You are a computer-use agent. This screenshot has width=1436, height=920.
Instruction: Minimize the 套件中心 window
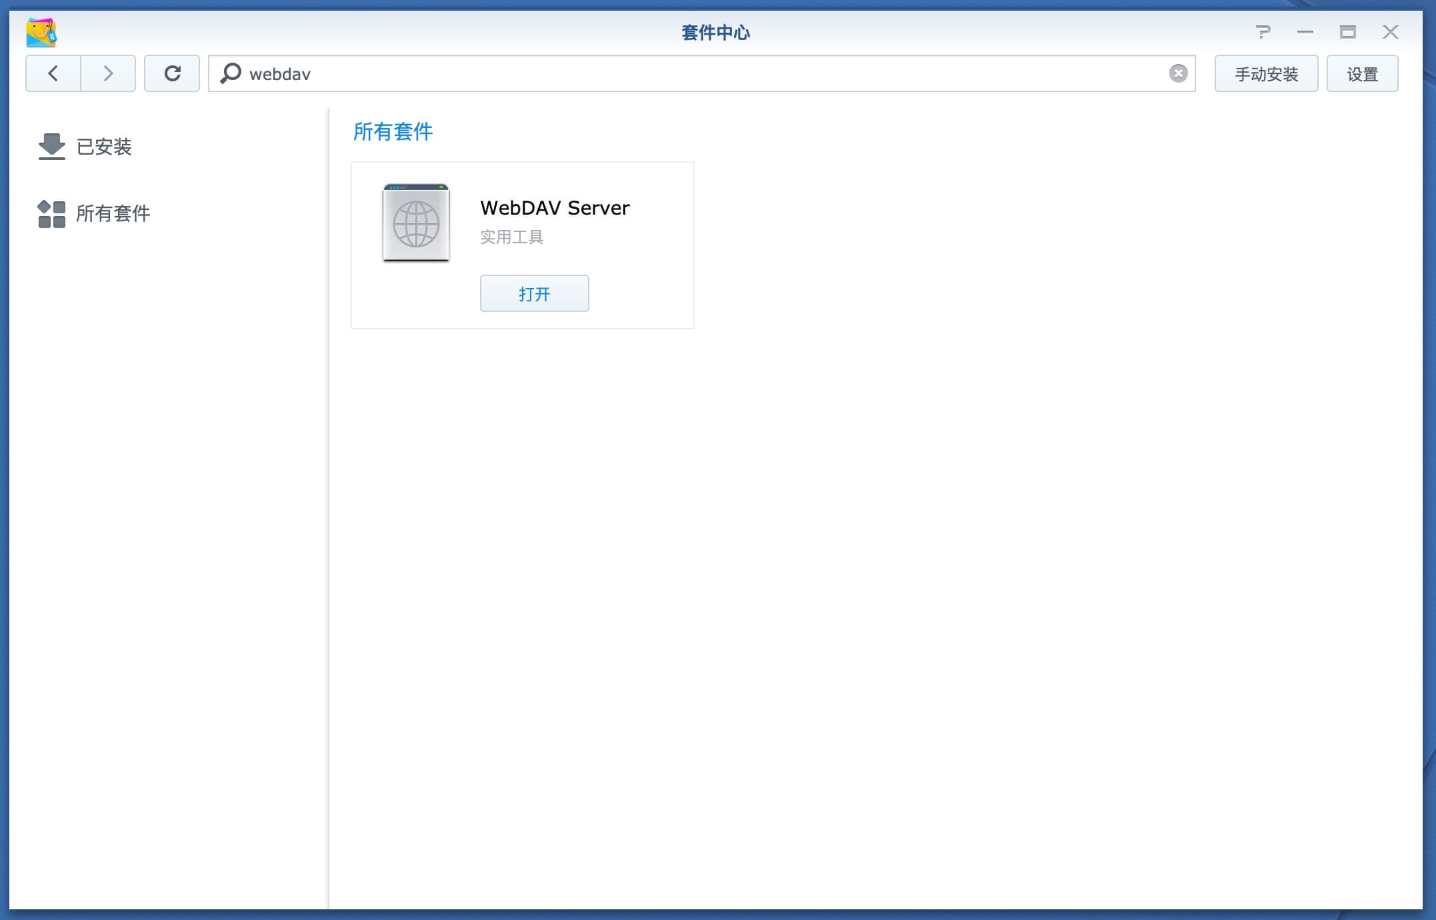1305,32
